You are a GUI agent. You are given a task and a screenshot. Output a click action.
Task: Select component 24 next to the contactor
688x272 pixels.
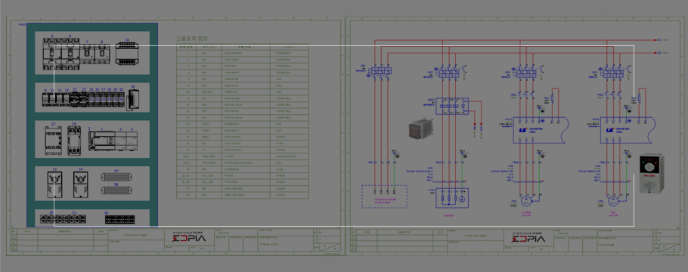74,141
